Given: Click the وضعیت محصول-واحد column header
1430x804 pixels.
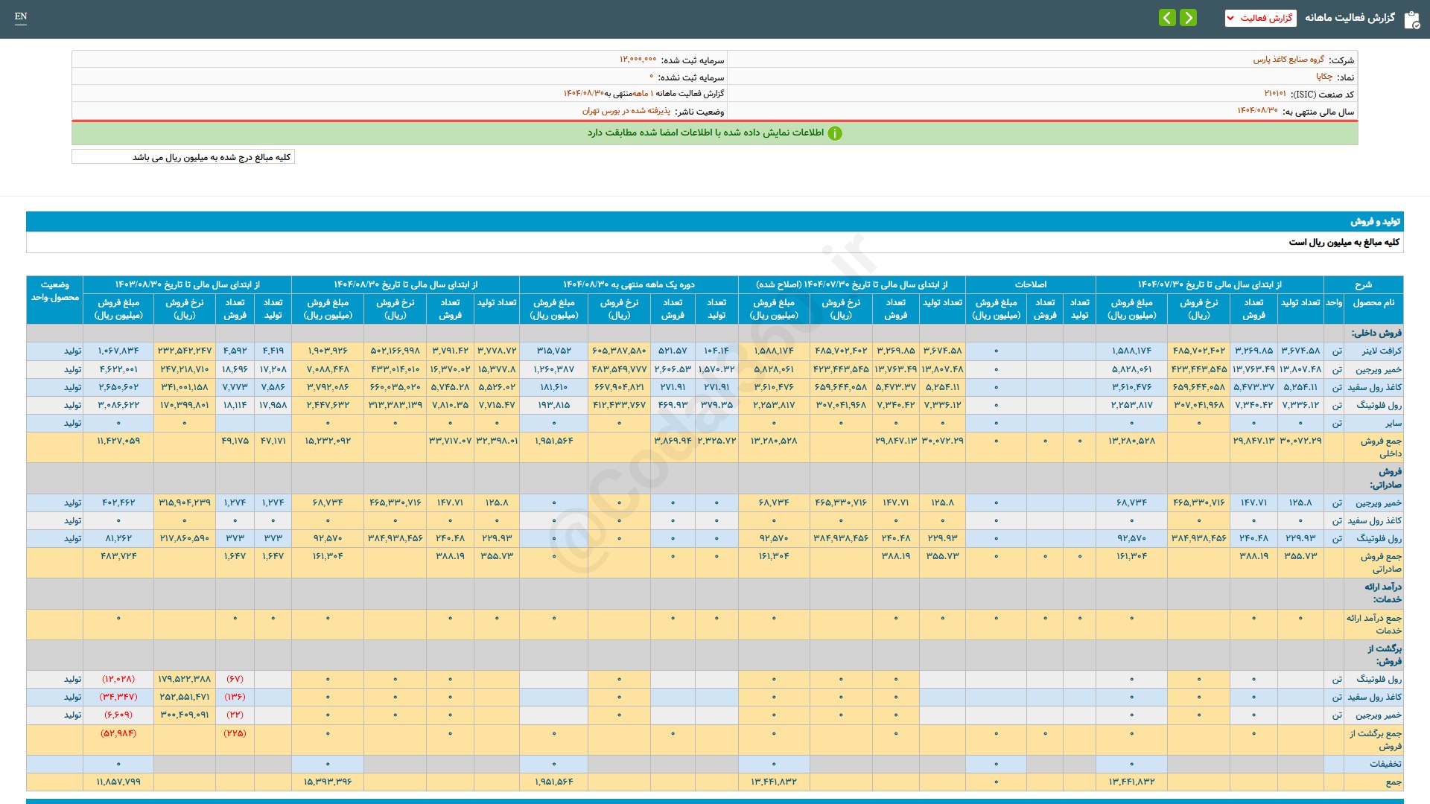Looking at the screenshot, I should tap(54, 291).
